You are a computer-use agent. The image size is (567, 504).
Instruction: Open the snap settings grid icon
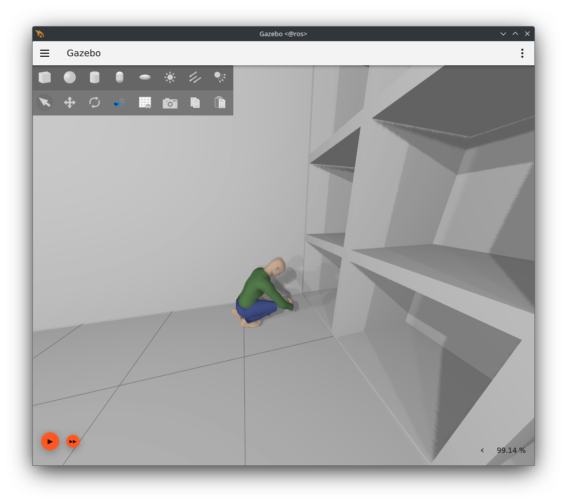click(x=145, y=103)
